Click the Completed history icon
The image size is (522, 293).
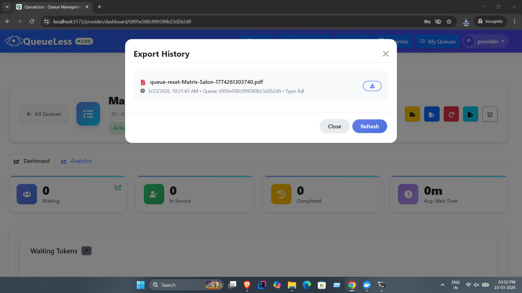coord(281,194)
